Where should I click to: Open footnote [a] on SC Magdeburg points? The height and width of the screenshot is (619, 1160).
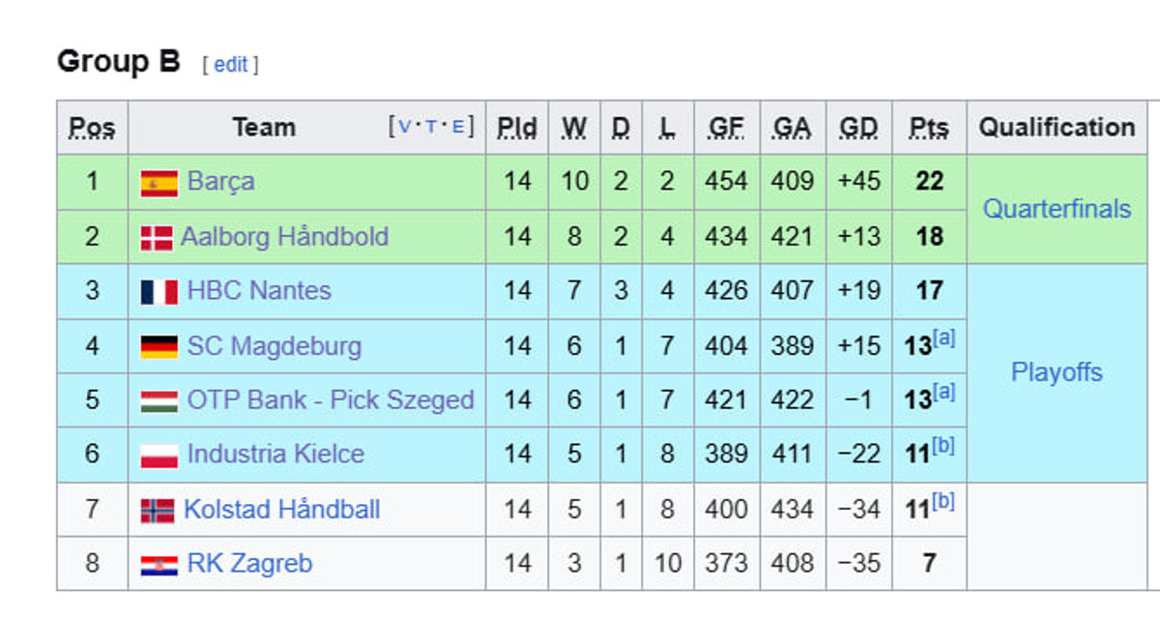(943, 339)
